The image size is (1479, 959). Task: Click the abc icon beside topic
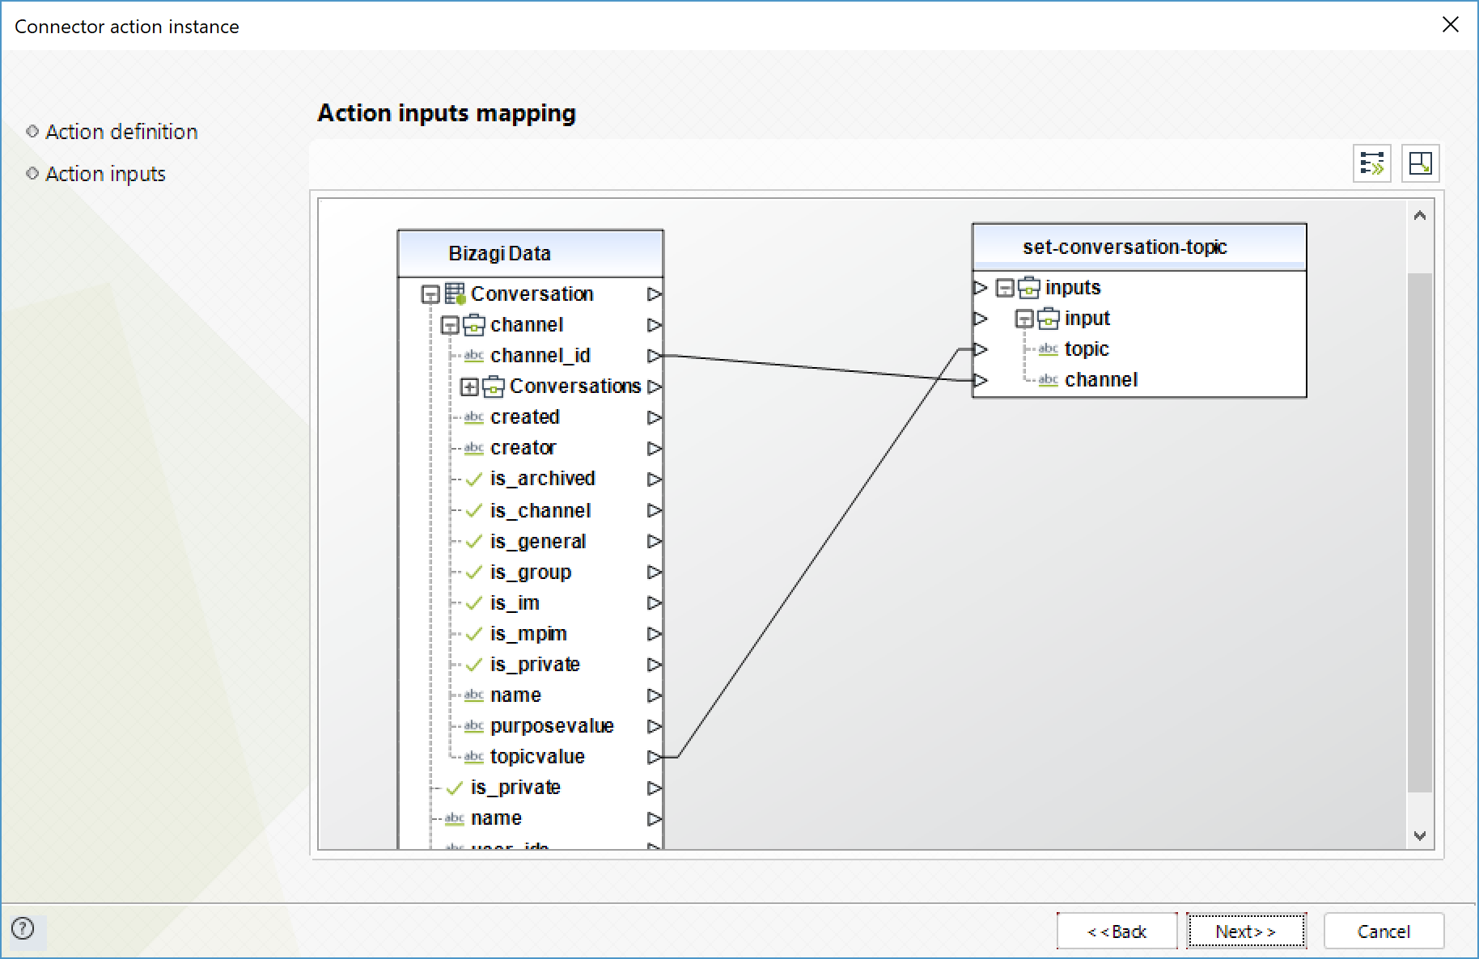1049,349
